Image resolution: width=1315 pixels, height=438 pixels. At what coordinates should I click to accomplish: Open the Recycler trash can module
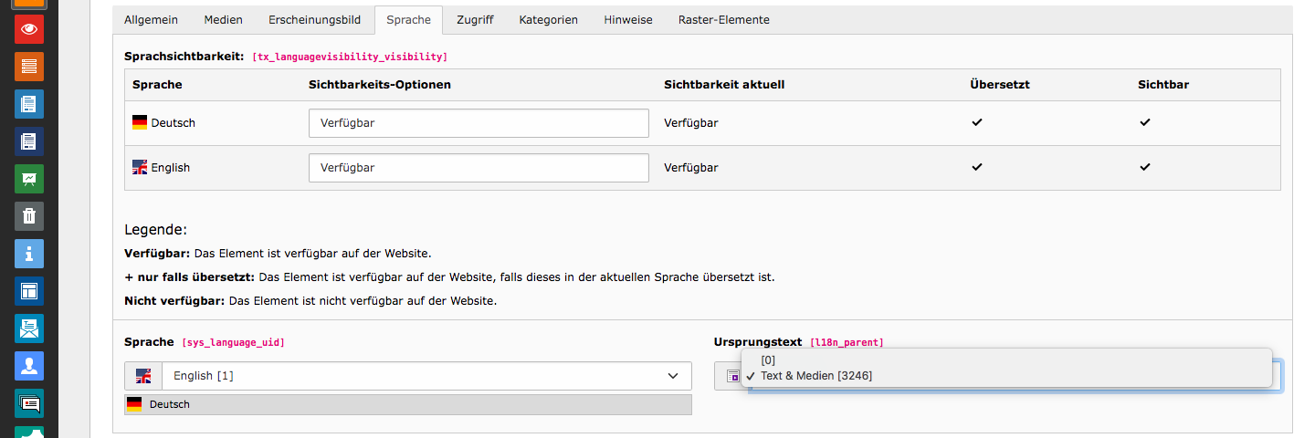(29, 215)
